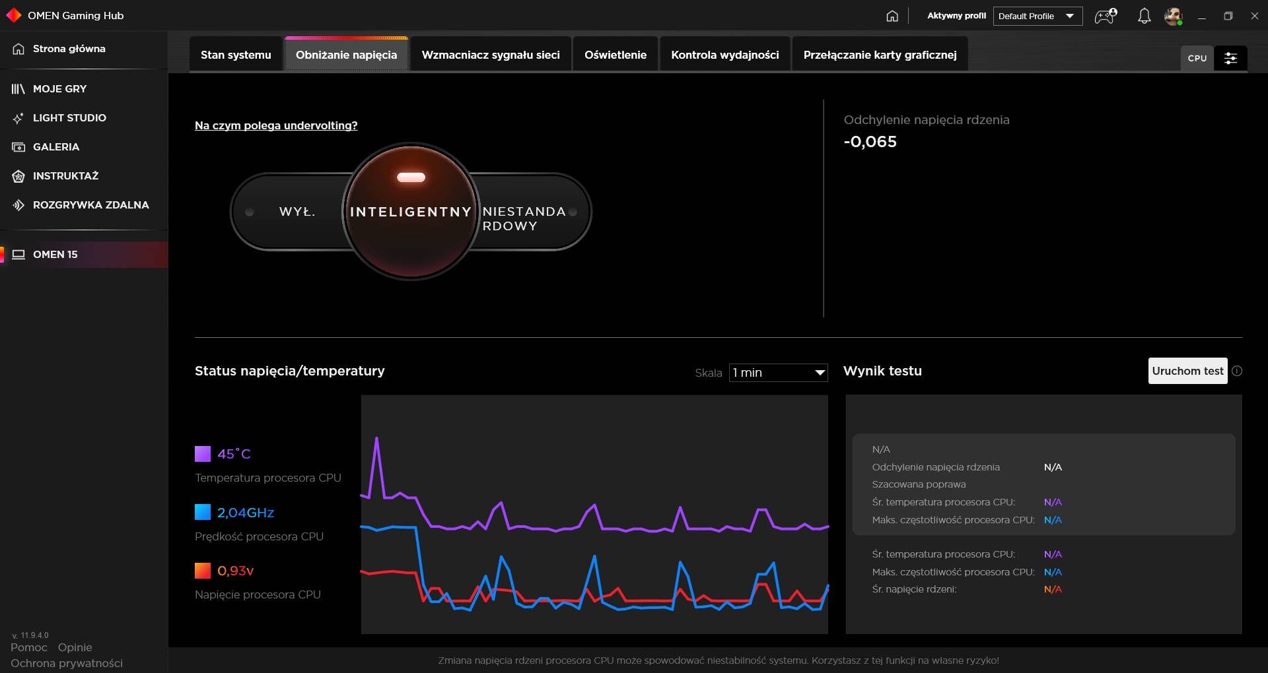Screen dimensions: 1268x673
Task: Click the 0,93v voltage reading
Action: [x=236, y=571]
